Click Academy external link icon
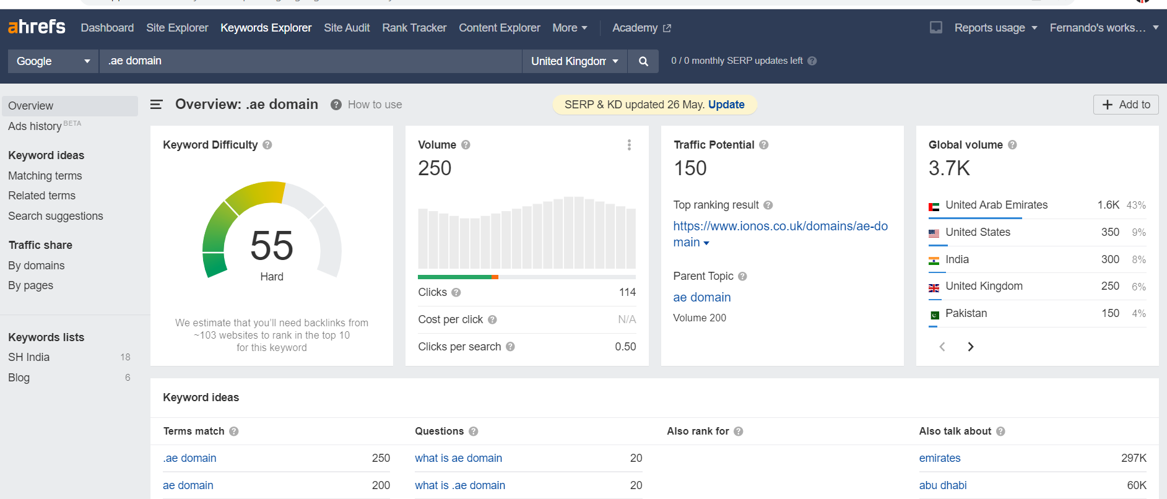 click(667, 28)
